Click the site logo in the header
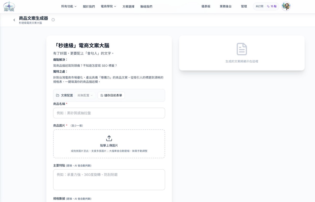The image size is (315, 202). pyautogui.click(x=9, y=6)
